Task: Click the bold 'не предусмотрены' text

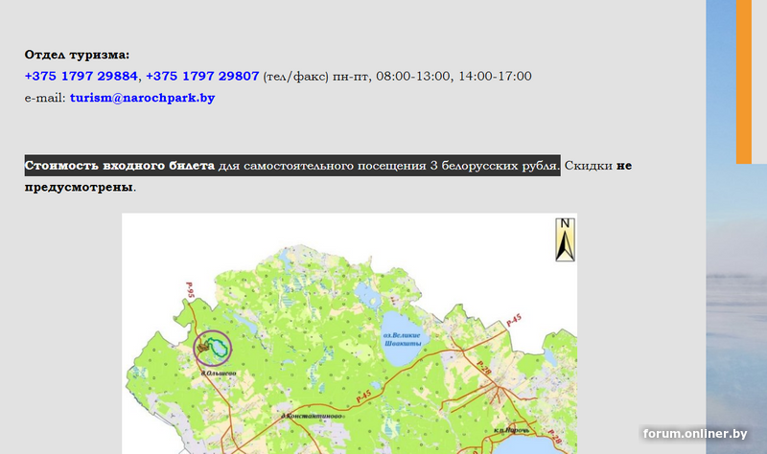Action: (79, 186)
